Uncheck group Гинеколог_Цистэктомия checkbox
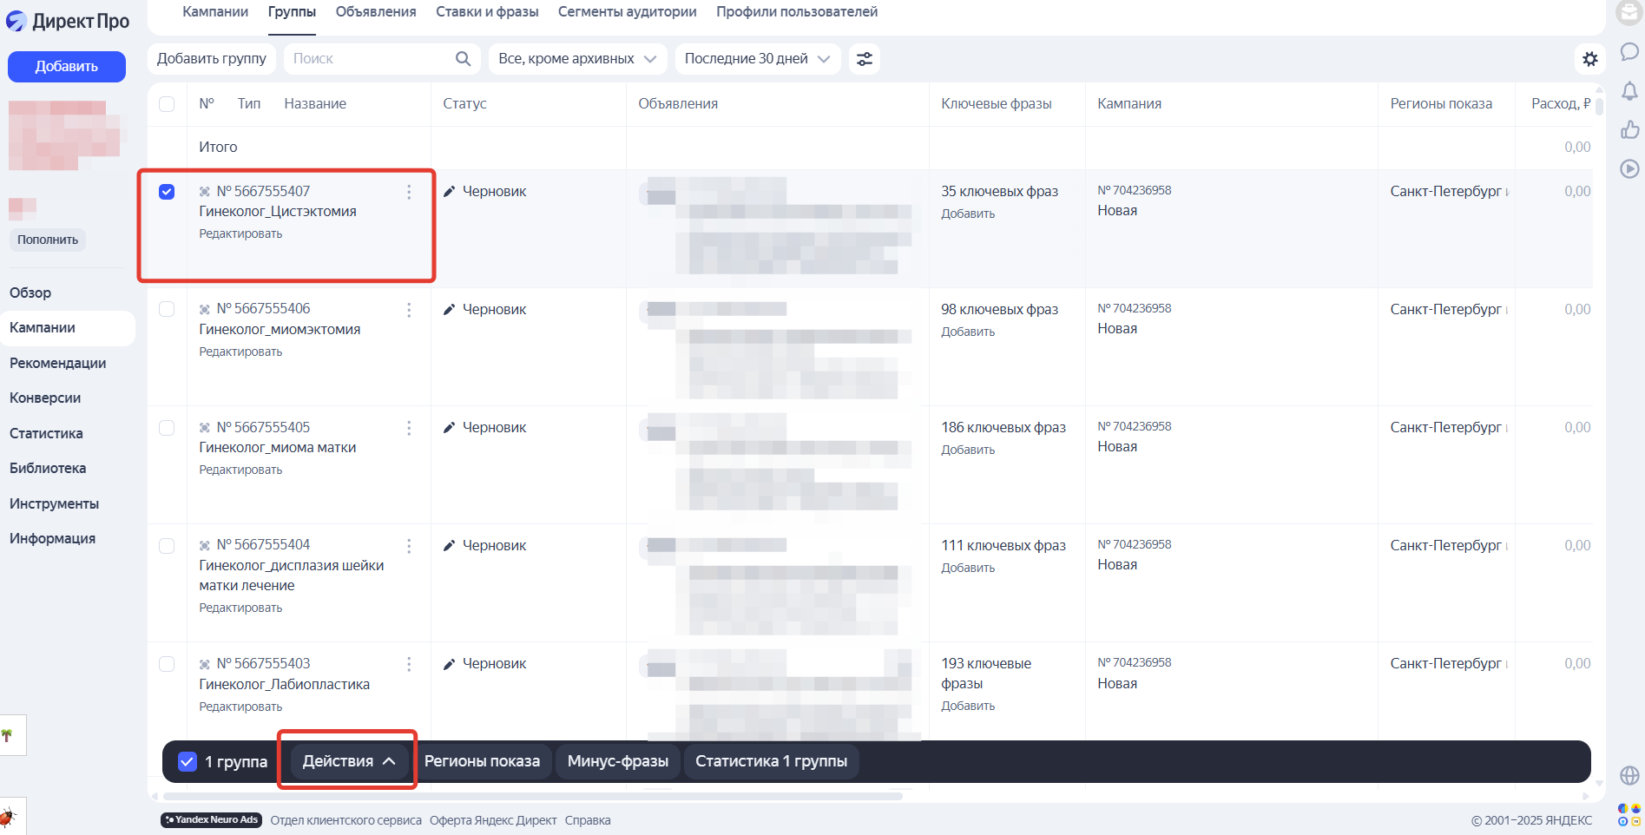Image resolution: width=1645 pixels, height=835 pixels. point(167,191)
